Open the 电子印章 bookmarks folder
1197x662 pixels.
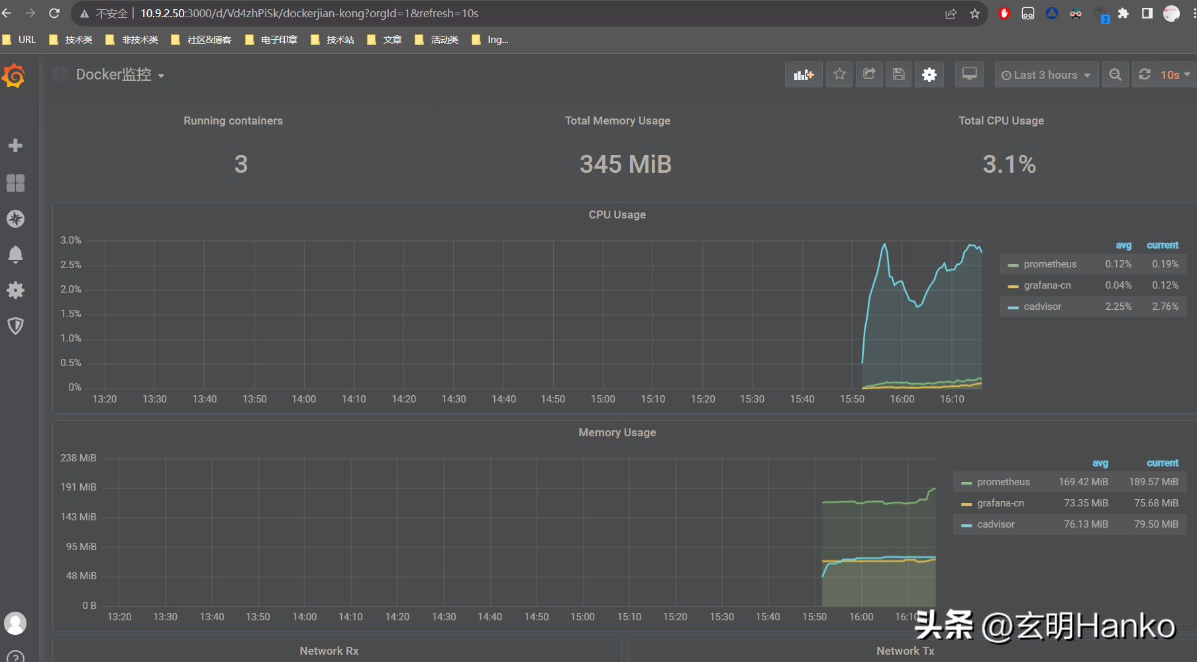click(x=272, y=40)
